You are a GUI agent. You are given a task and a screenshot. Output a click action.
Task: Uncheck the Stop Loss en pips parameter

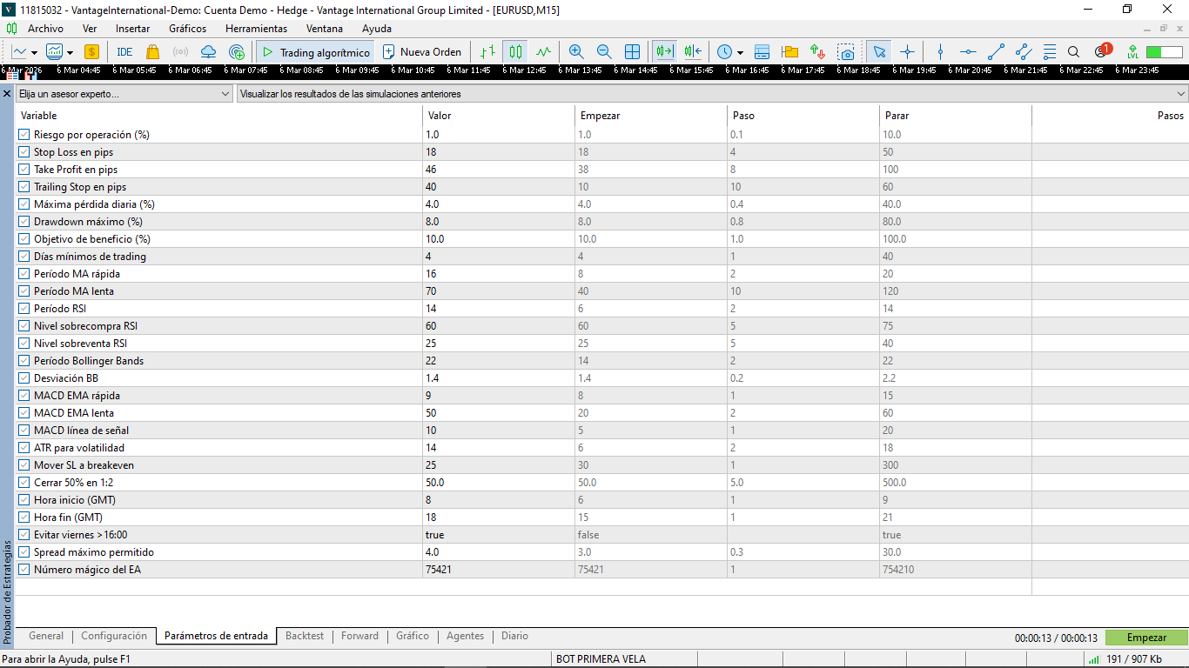click(24, 152)
